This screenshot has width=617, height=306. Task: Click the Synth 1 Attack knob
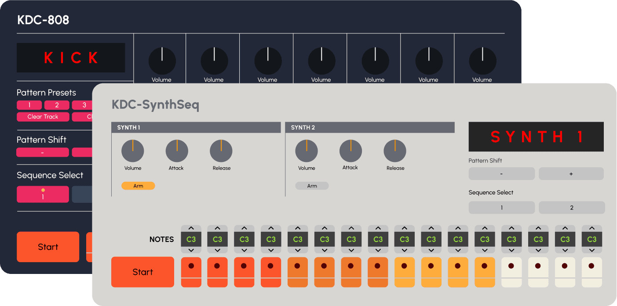[x=177, y=151]
